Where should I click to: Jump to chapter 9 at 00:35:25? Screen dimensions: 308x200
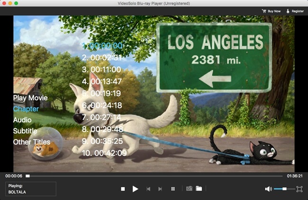102,141
